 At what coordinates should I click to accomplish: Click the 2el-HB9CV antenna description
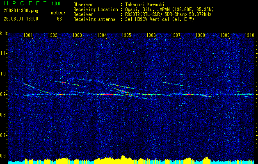click(x=160, y=19)
